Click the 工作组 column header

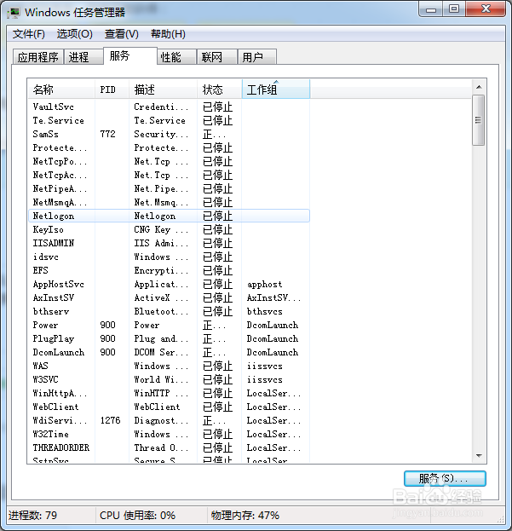pyautogui.click(x=276, y=89)
